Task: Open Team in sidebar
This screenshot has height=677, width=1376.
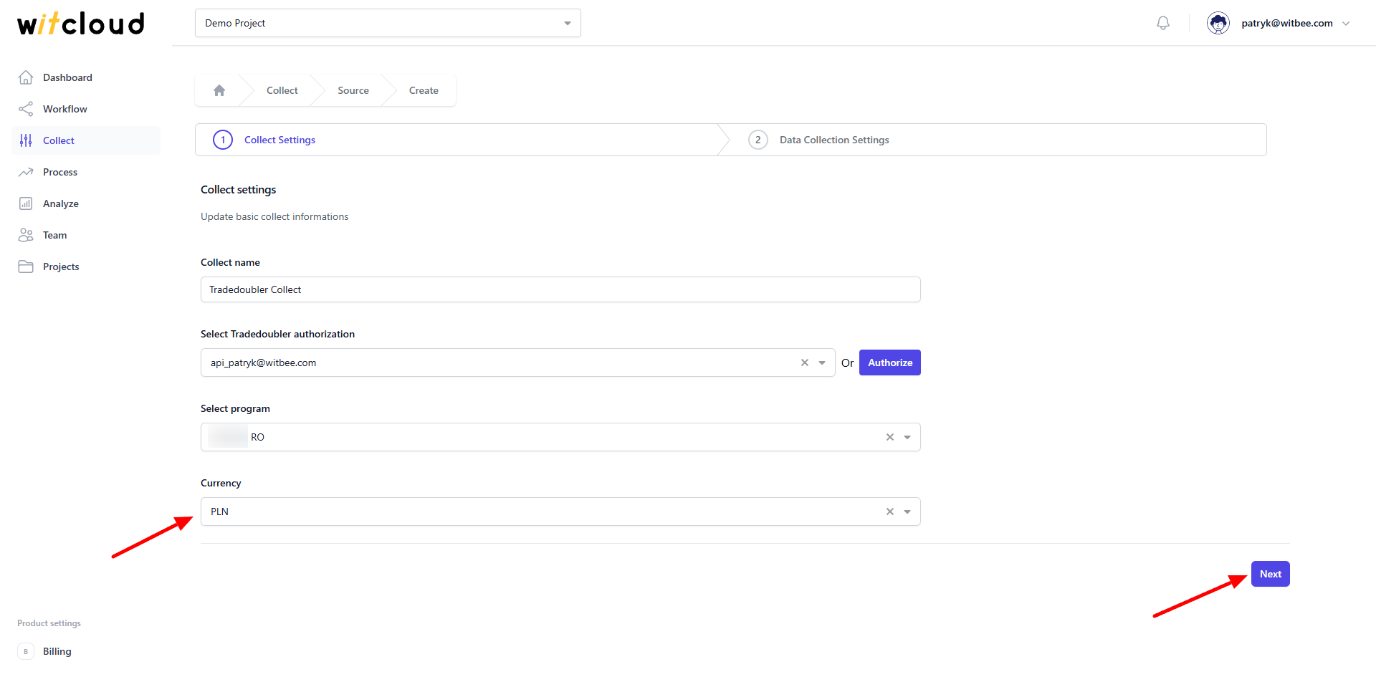Action: tap(86, 235)
